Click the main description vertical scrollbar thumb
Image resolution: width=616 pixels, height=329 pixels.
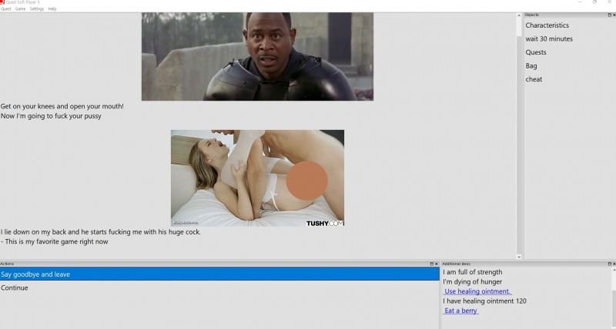[519, 145]
